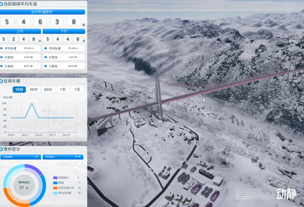
Task: Click the 动静 logo watermark
Action: (x=286, y=194)
